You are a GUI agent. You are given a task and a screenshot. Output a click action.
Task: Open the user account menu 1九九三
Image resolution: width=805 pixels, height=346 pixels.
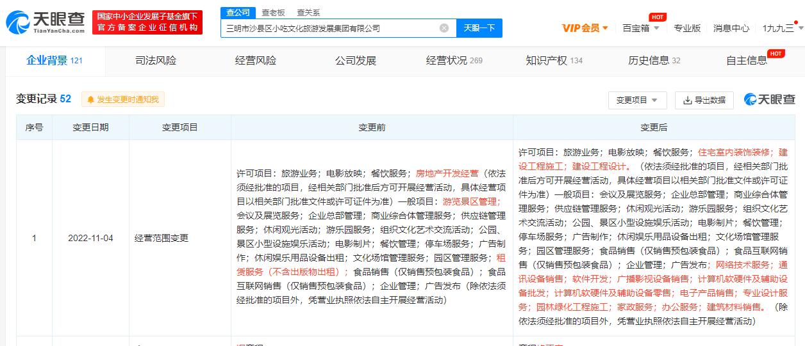pos(782,28)
